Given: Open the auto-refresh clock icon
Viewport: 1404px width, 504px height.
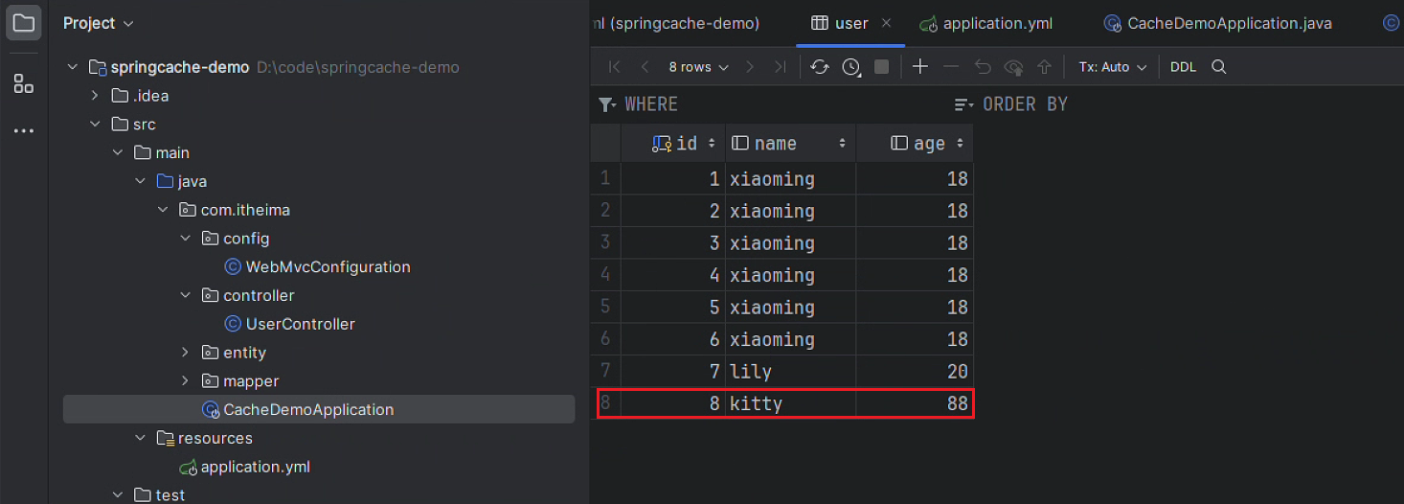Looking at the screenshot, I should [x=851, y=67].
